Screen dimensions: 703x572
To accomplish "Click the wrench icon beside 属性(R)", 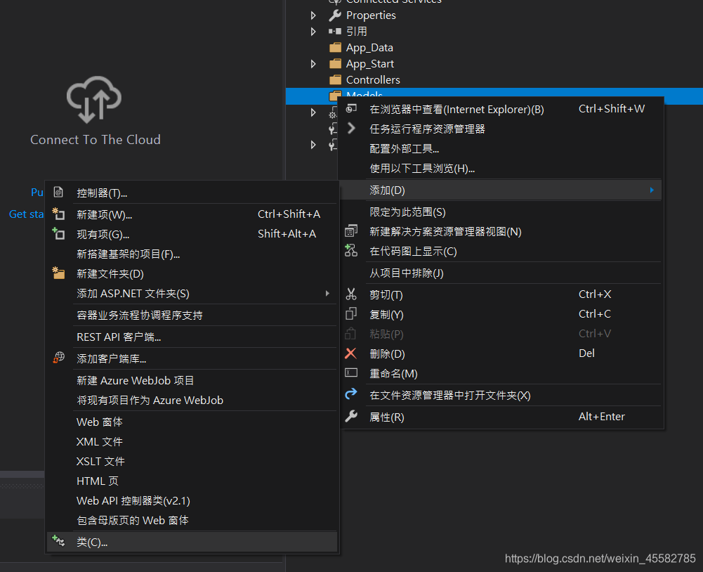I will [351, 415].
